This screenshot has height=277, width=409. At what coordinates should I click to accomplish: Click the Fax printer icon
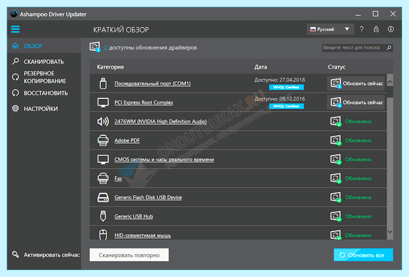point(103,179)
